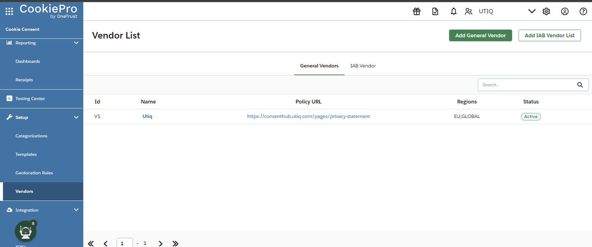
Task: Click Add General Vendor button
Action: 480,36
